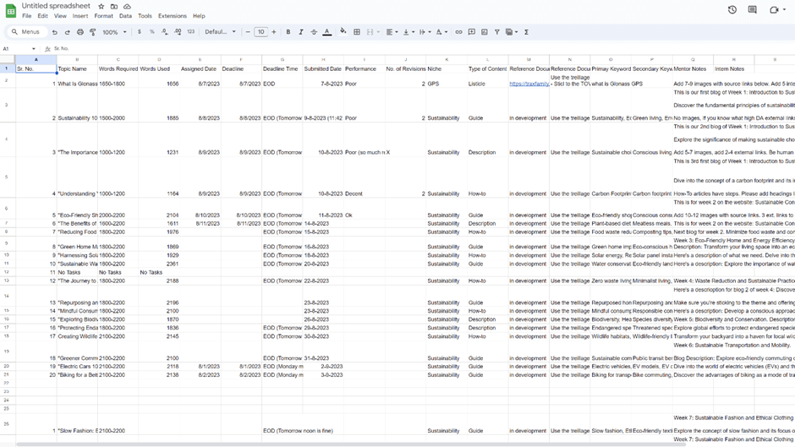Toggle bold formatting
The image size is (795, 447).
(x=288, y=32)
